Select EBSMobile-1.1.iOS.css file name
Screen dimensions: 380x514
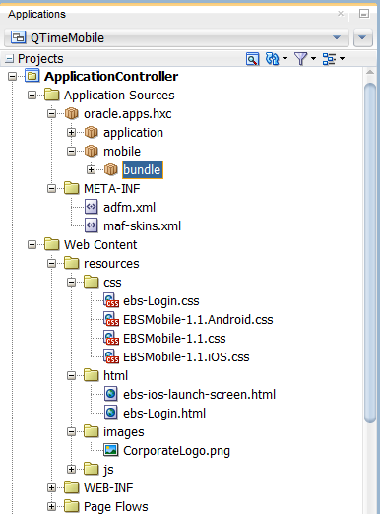186,357
